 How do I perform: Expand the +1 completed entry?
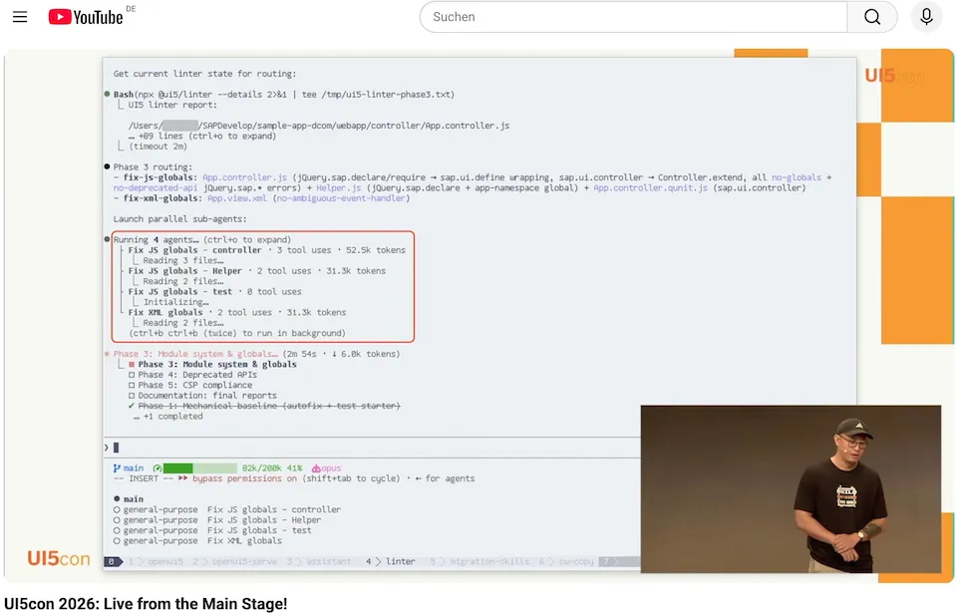click(x=167, y=417)
